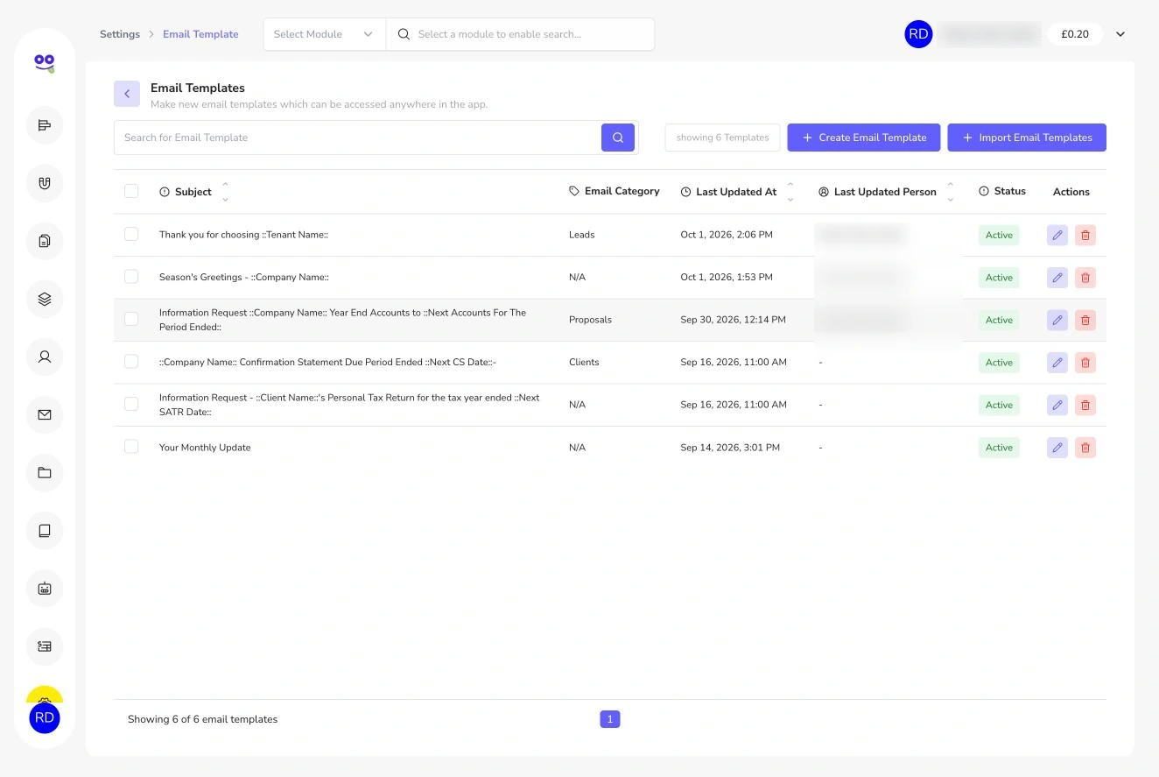Sort by the Last Updated Person arrows
The height and width of the screenshot is (777, 1159).
pos(951,192)
